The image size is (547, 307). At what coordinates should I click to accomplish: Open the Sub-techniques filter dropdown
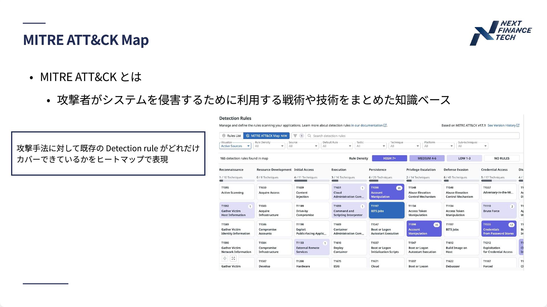472,146
